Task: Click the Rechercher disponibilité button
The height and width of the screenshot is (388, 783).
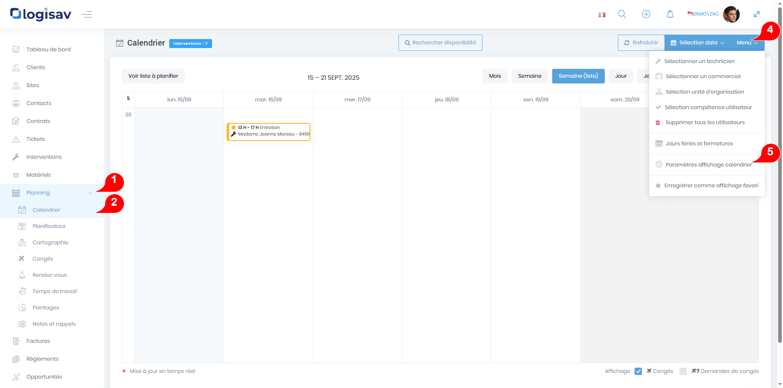Action: click(440, 43)
